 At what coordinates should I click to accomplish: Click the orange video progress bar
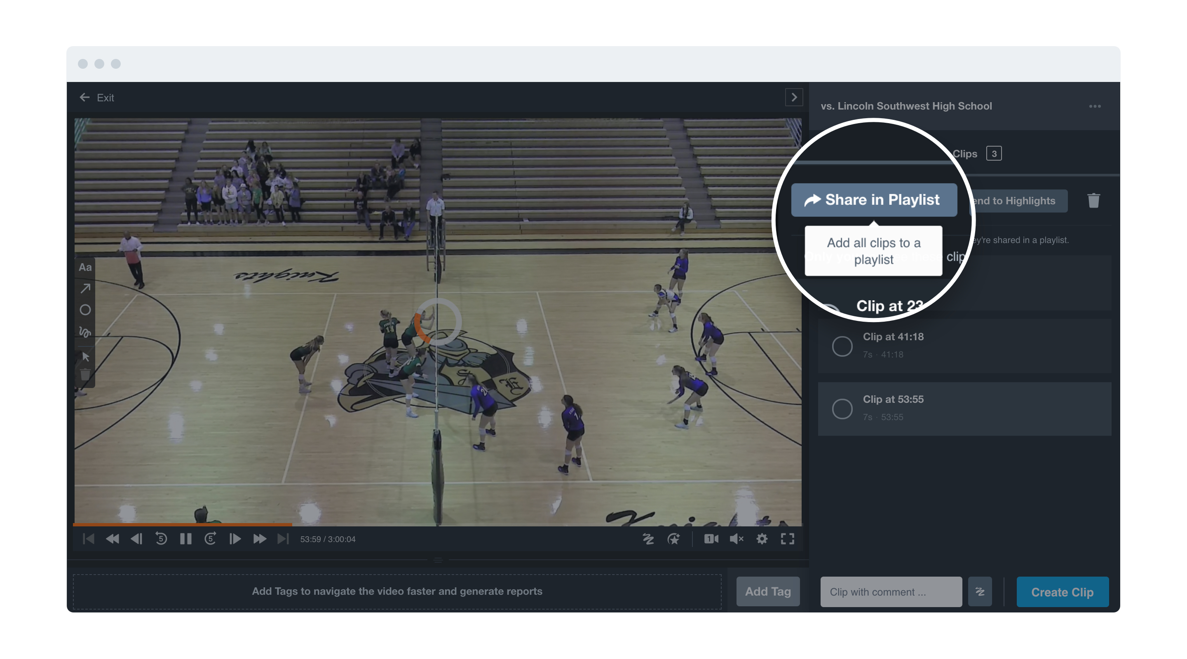(183, 525)
